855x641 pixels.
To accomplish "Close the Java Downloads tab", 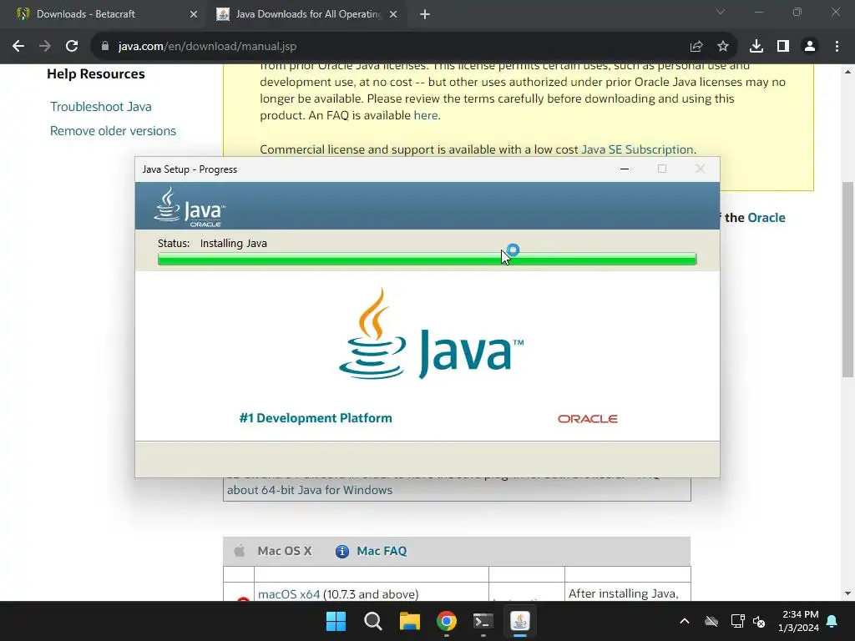I will (393, 15).
